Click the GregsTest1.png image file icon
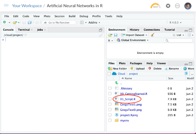This screenshot has height=134, width=196. point(117,104)
